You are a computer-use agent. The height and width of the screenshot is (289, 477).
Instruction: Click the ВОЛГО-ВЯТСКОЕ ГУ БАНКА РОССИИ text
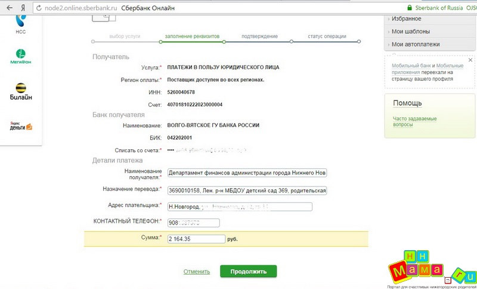[213, 125]
